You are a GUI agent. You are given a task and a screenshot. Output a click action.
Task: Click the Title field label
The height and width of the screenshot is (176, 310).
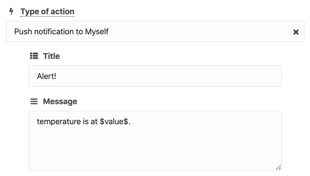pyautogui.click(x=51, y=56)
